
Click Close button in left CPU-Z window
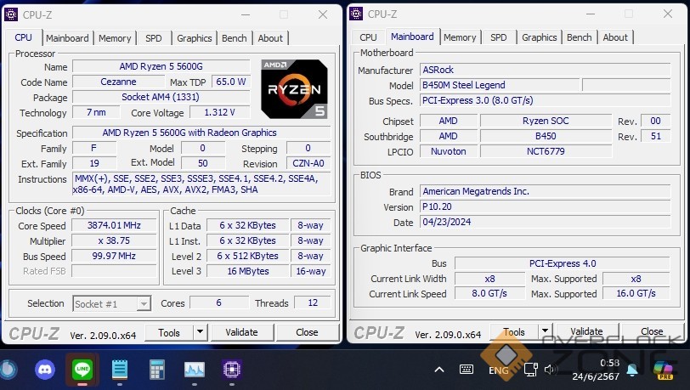307,332
